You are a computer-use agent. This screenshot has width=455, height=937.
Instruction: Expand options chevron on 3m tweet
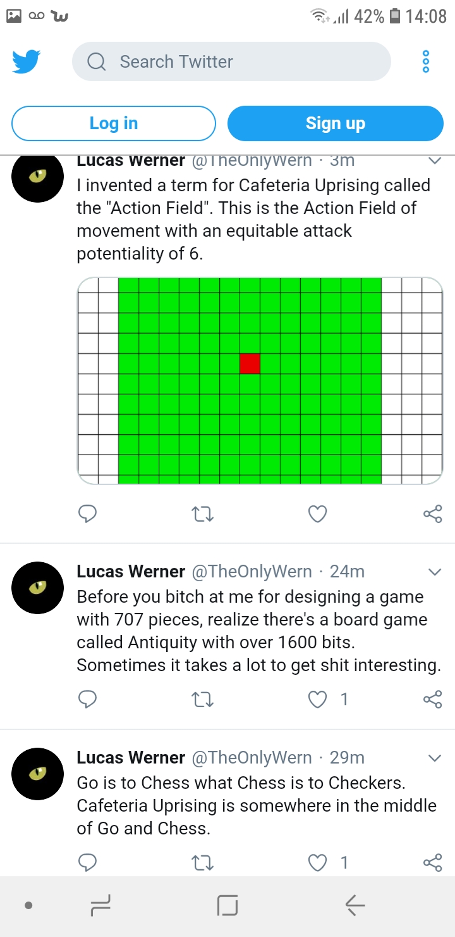[x=434, y=161]
